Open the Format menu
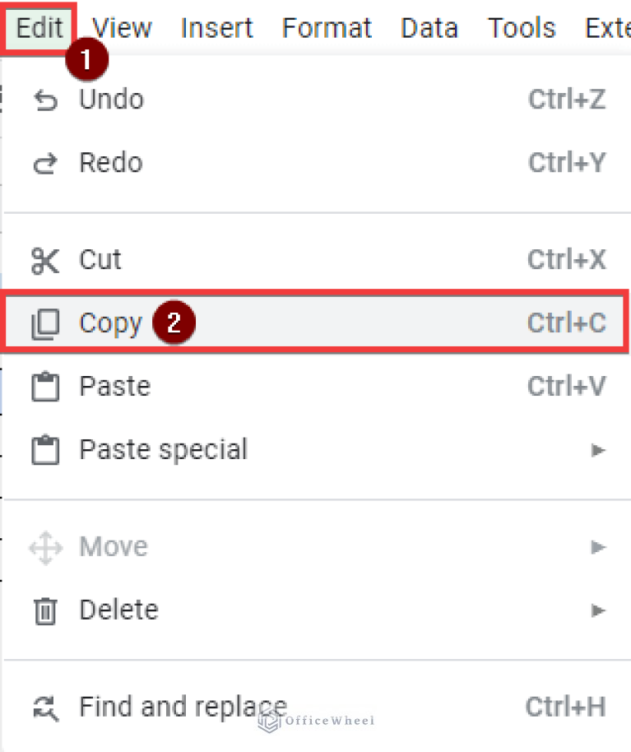Viewport: 631px width, 752px height. coord(327,27)
